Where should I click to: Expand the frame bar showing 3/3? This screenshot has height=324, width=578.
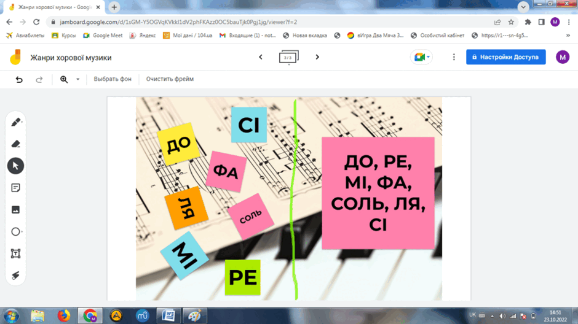(x=288, y=57)
